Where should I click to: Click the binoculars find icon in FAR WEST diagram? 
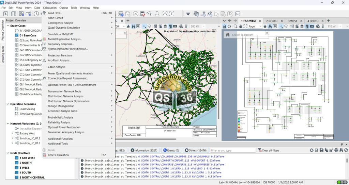pos(270,26)
